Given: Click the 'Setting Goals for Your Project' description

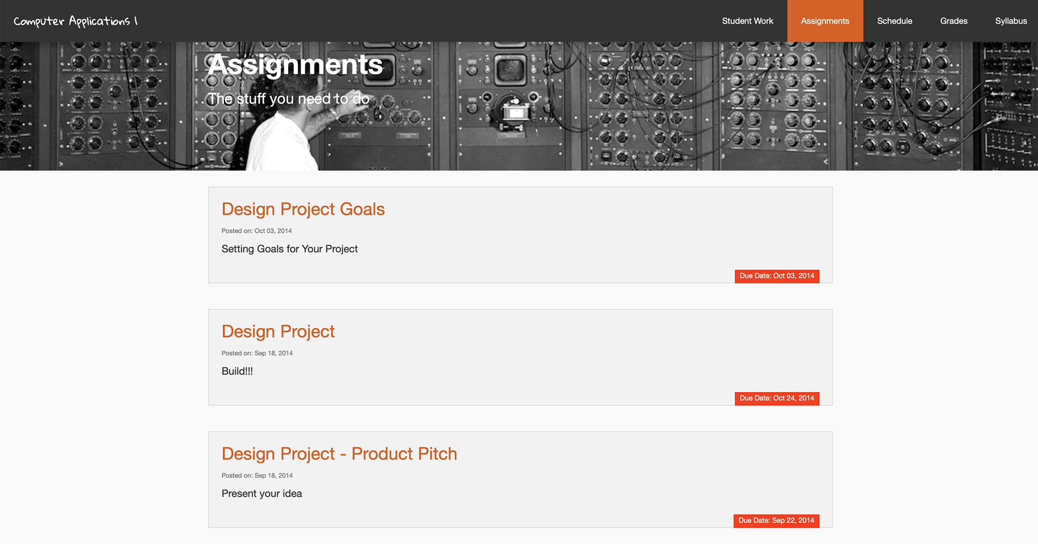Looking at the screenshot, I should [x=289, y=249].
